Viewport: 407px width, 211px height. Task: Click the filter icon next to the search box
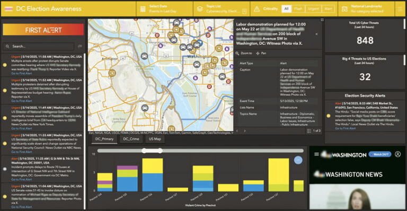coord(79,46)
